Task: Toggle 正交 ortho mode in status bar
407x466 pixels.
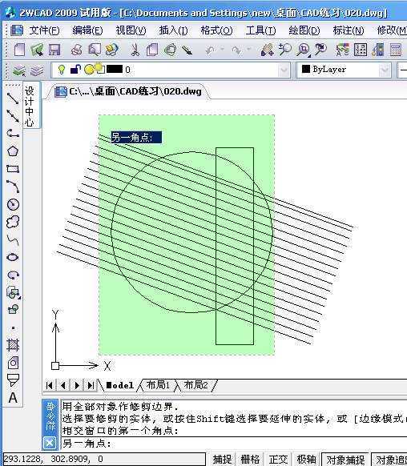Action: pyautogui.click(x=278, y=459)
